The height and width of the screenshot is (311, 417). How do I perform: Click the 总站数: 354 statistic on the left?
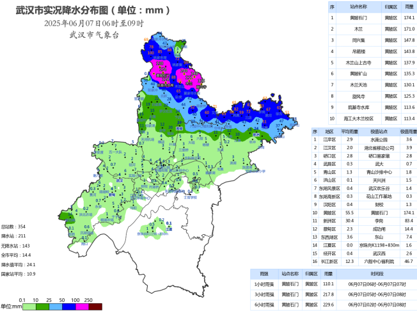[x=13, y=227]
